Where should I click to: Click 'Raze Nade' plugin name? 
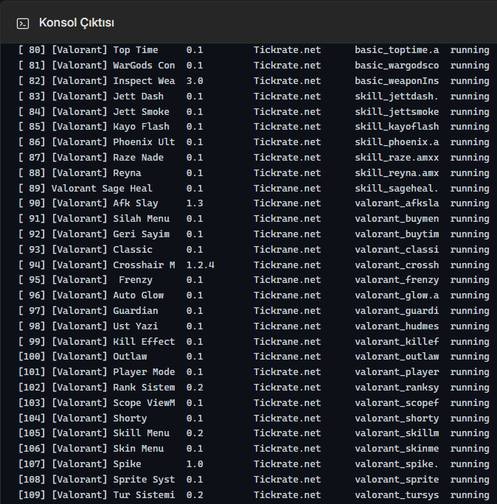coord(139,157)
